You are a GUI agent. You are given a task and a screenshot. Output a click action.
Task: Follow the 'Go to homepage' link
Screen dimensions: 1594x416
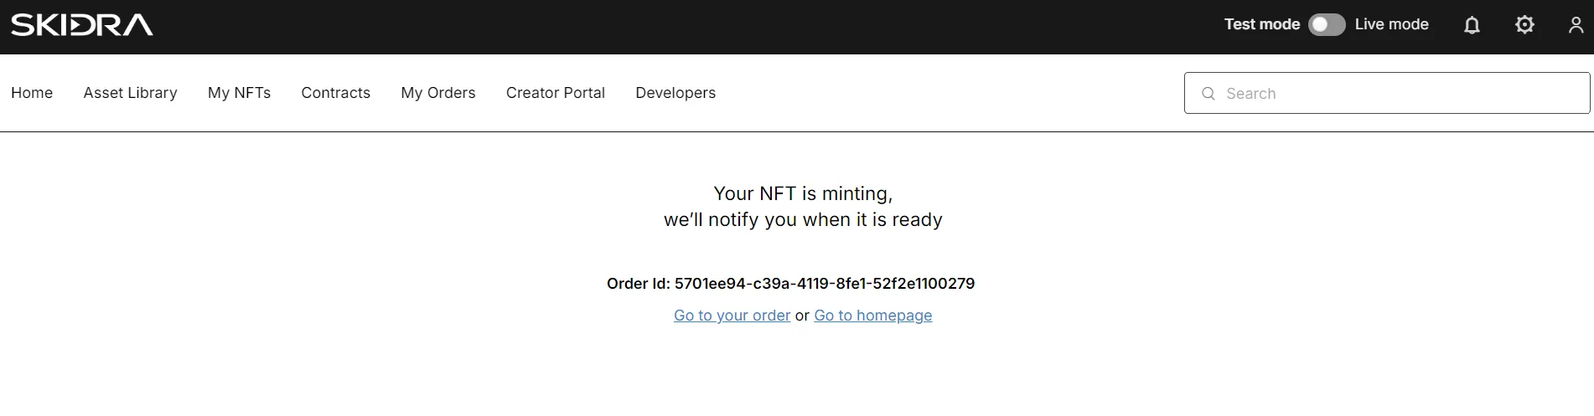[x=872, y=316]
